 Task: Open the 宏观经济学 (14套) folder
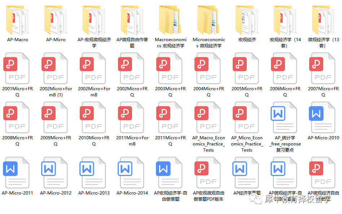pos(285,20)
